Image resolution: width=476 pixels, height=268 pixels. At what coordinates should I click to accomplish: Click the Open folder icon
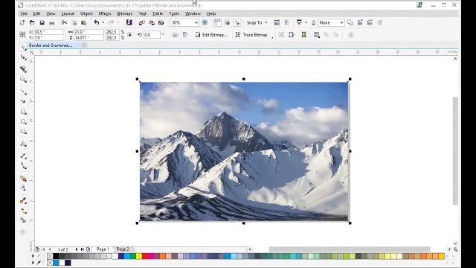point(32,22)
